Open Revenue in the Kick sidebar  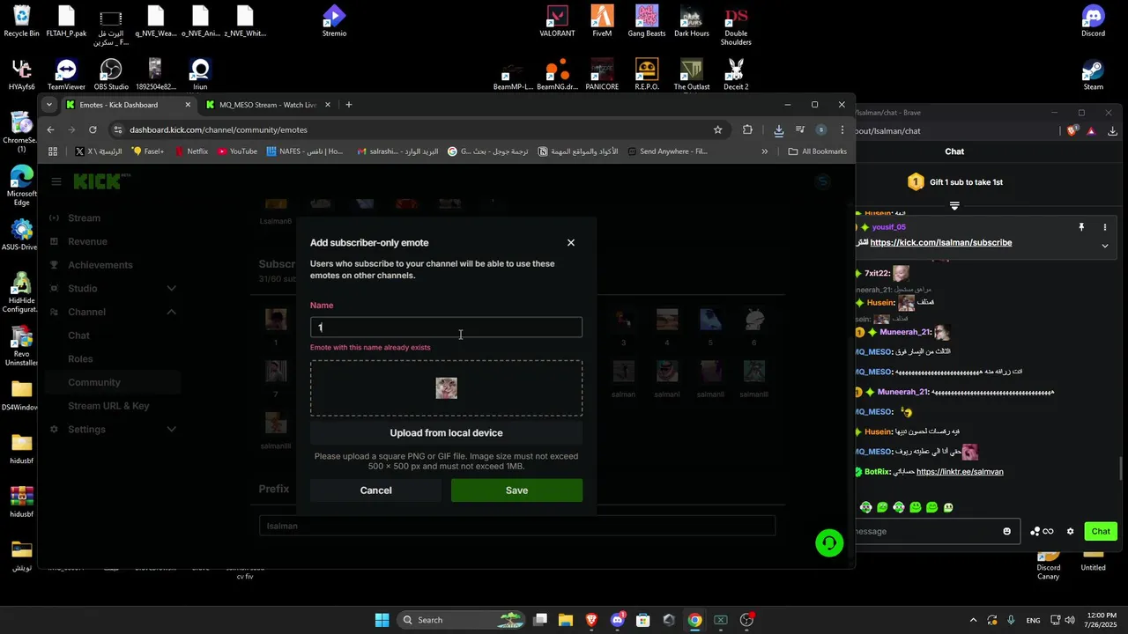[x=87, y=241]
